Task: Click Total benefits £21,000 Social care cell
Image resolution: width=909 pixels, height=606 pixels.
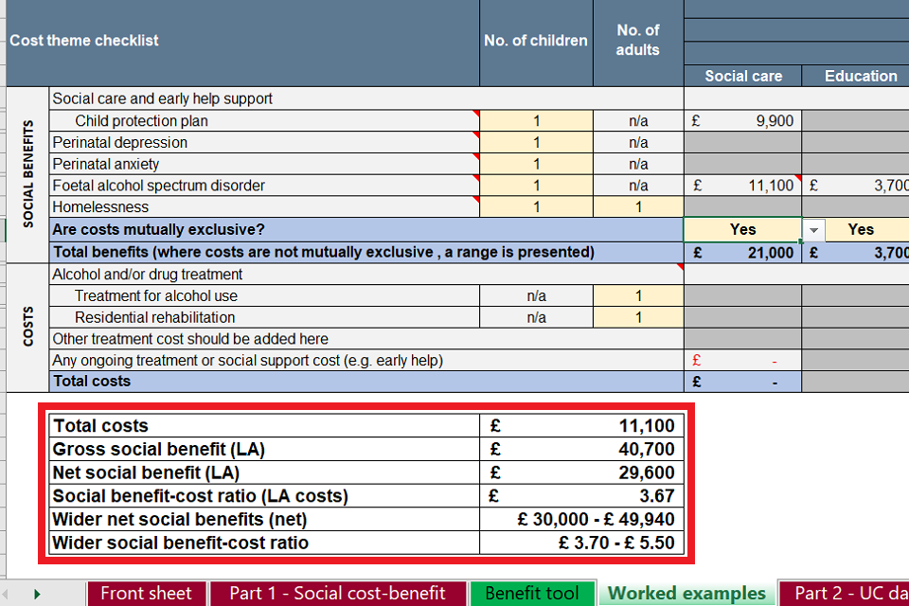Action: point(742,253)
